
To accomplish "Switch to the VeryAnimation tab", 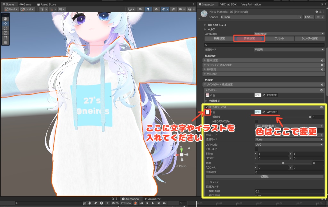I will [x=251, y=4].
